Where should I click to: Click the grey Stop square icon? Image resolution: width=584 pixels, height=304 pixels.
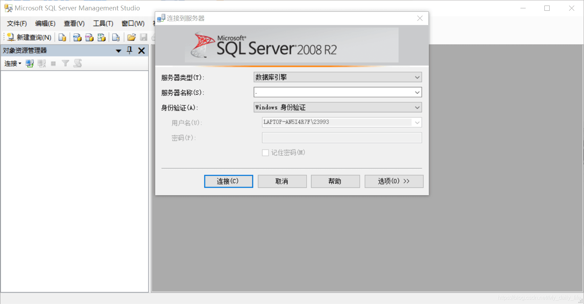pos(53,63)
